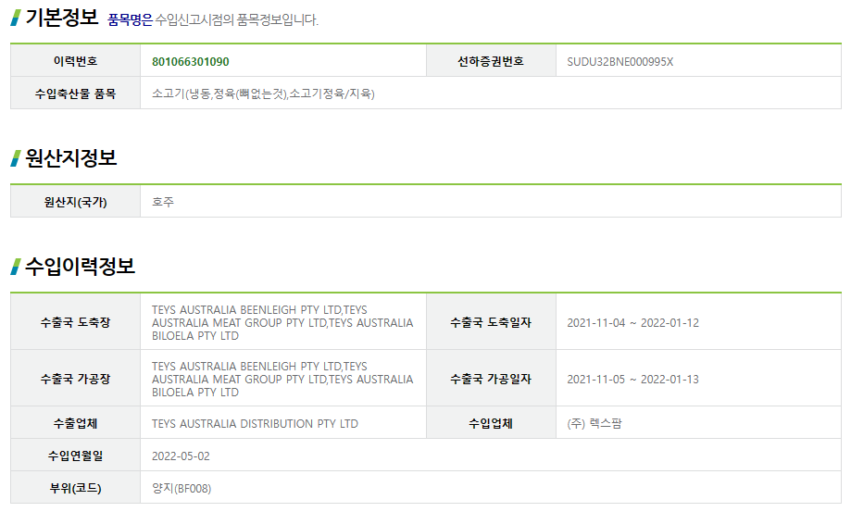Select the origin country value 호주

coord(163,202)
